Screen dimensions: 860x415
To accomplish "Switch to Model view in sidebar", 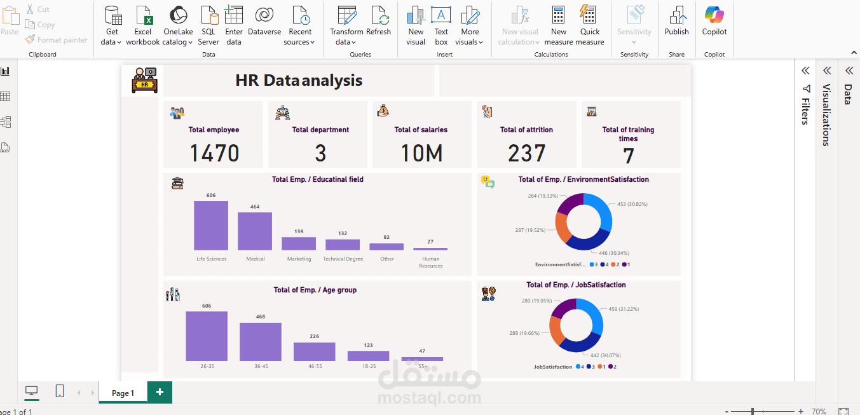I will click(x=5, y=122).
